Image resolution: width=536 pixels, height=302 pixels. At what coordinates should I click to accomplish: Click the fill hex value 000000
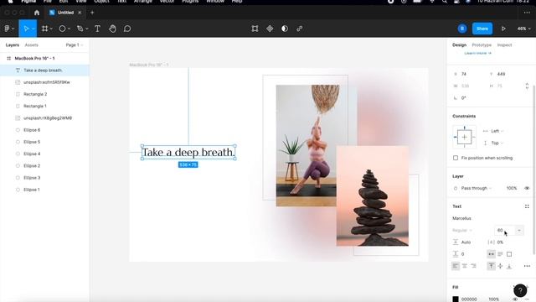(469, 299)
